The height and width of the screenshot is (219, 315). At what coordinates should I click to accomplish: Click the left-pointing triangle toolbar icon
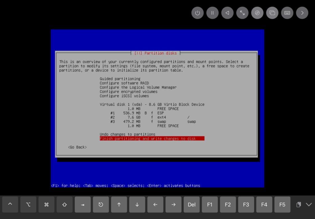tap(227, 13)
